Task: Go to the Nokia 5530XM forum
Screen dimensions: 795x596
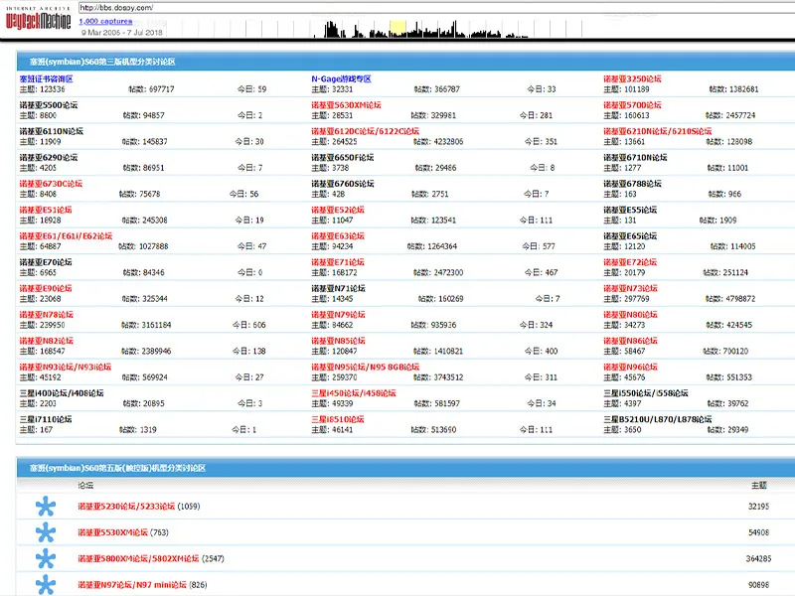Action: 112,532
